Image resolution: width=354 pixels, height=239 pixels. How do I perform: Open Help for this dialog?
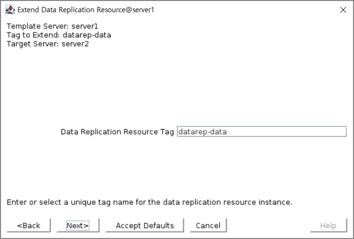point(328,225)
